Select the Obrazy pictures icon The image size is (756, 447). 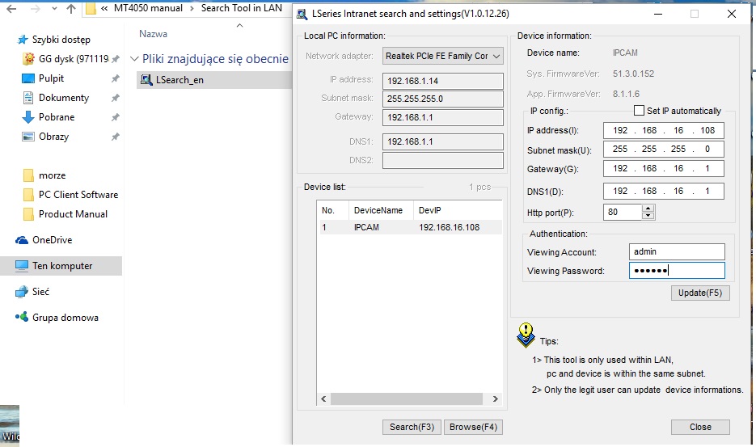[28, 137]
